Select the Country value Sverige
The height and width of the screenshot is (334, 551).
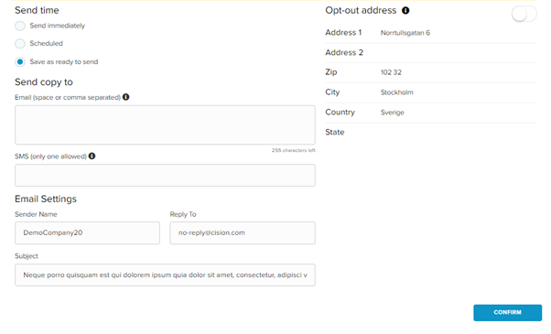(x=392, y=113)
